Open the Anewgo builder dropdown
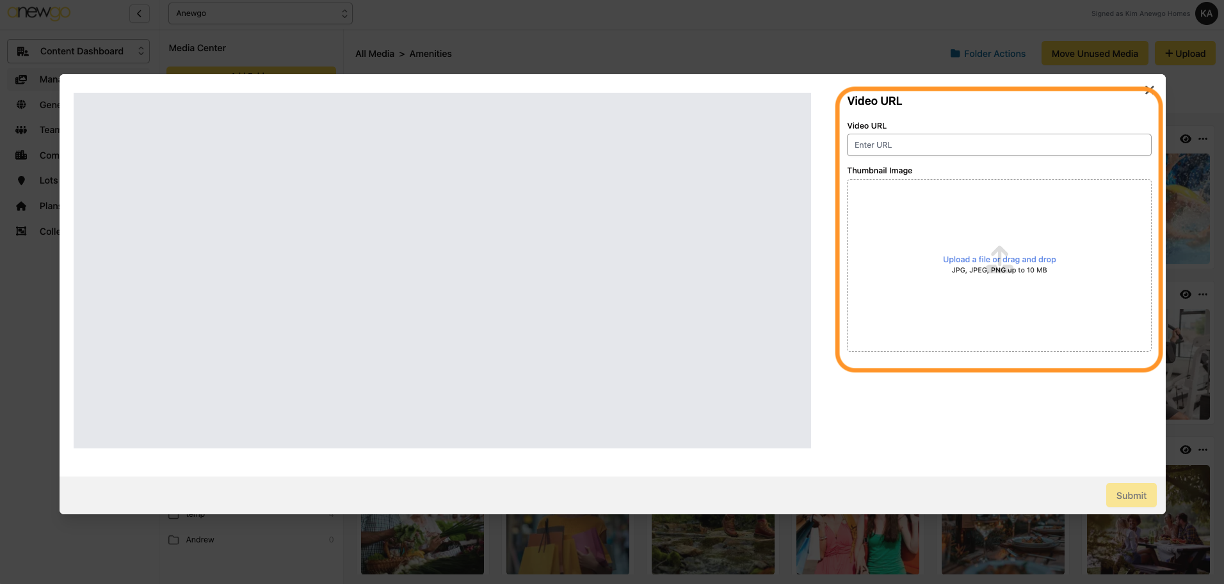Image resolution: width=1224 pixels, height=584 pixels. [x=260, y=13]
